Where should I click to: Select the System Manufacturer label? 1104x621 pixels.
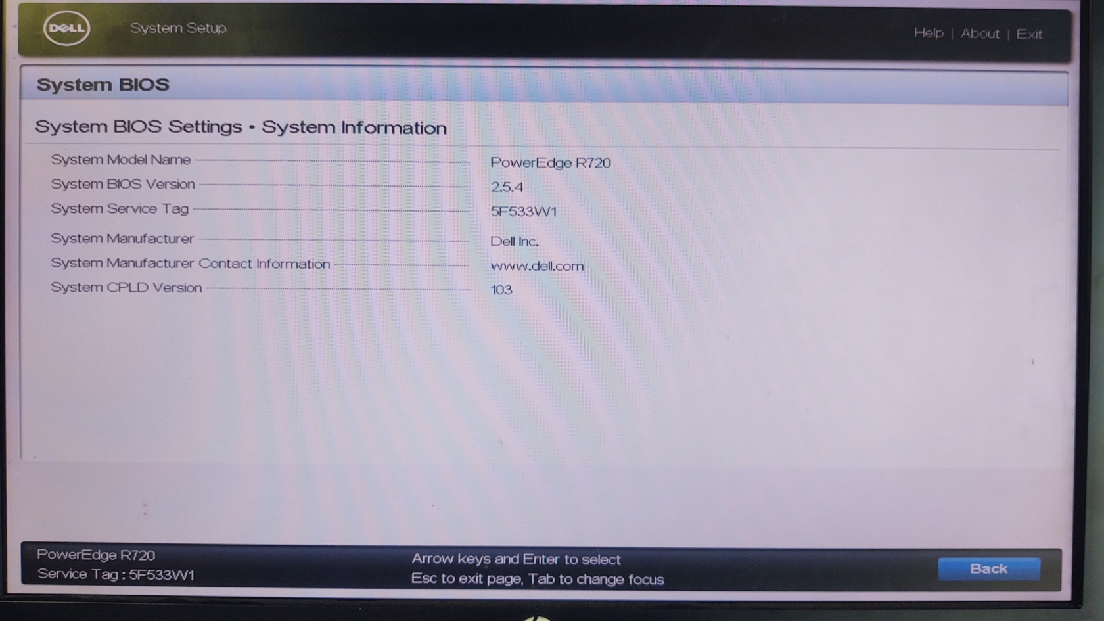pos(122,239)
